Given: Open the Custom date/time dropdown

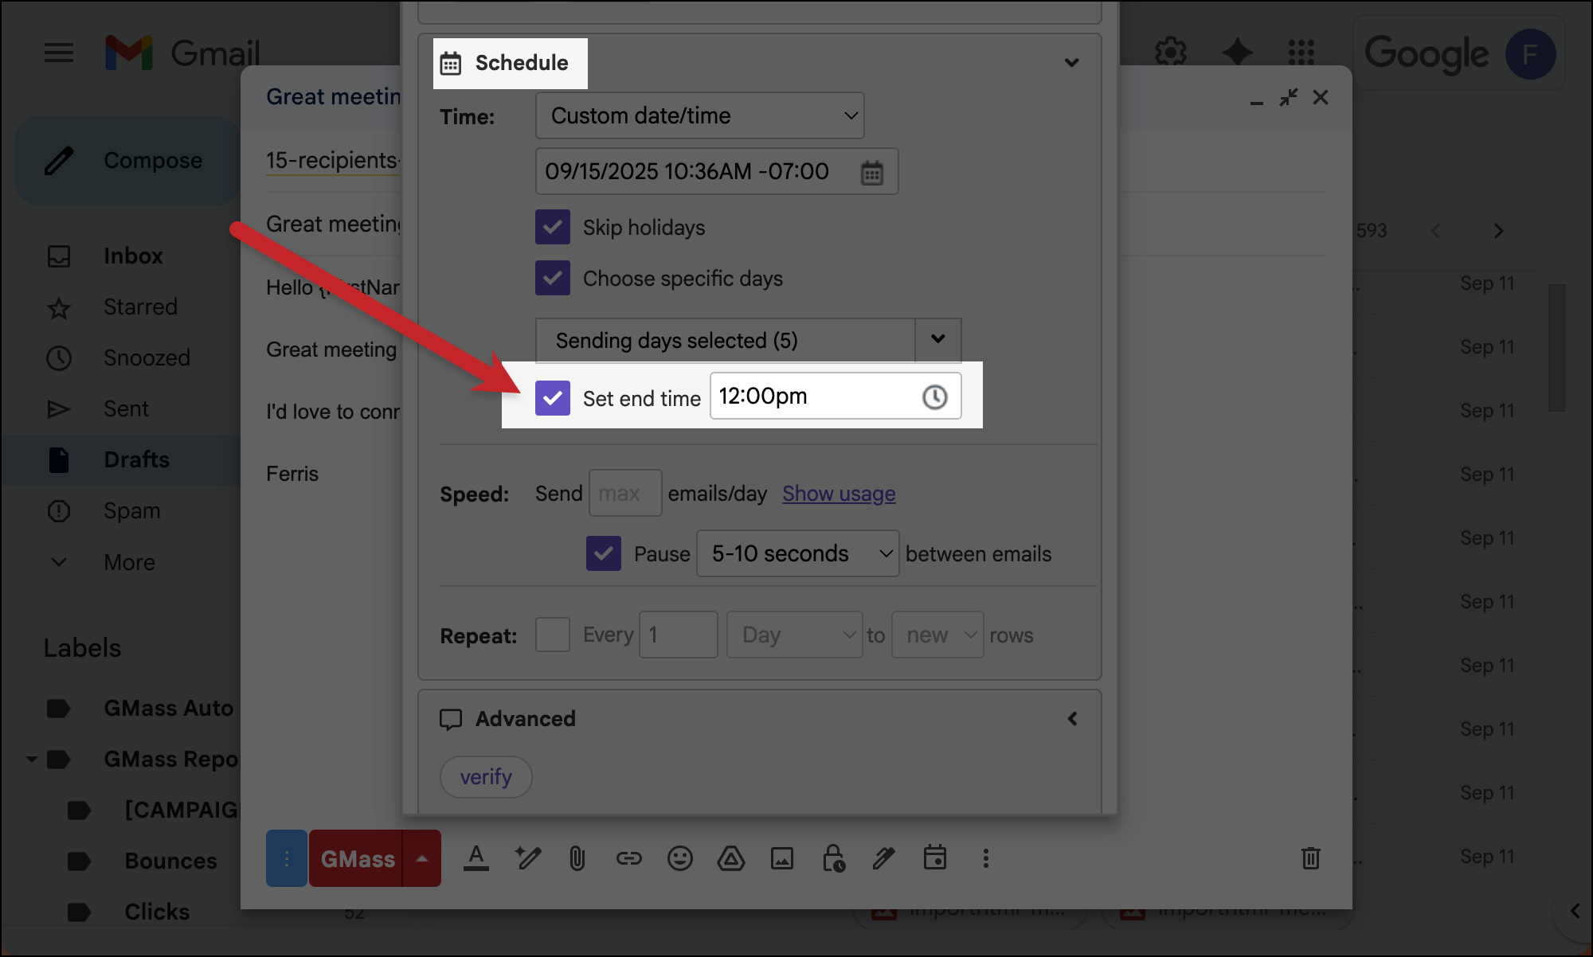Looking at the screenshot, I should point(699,116).
